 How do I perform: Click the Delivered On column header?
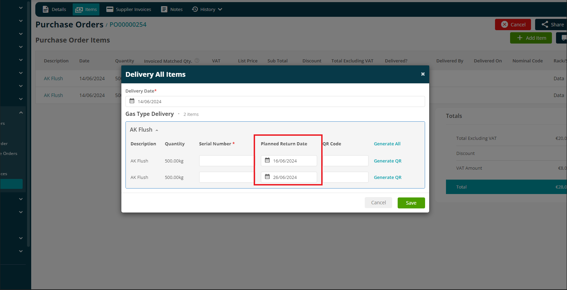pos(487,61)
